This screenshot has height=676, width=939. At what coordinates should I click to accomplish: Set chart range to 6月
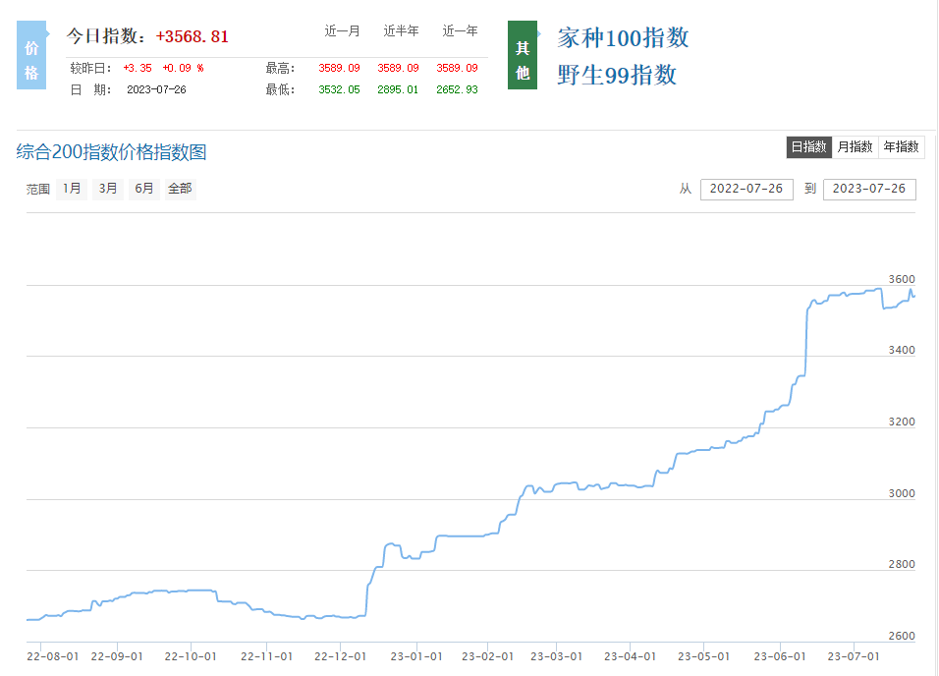tap(143, 189)
